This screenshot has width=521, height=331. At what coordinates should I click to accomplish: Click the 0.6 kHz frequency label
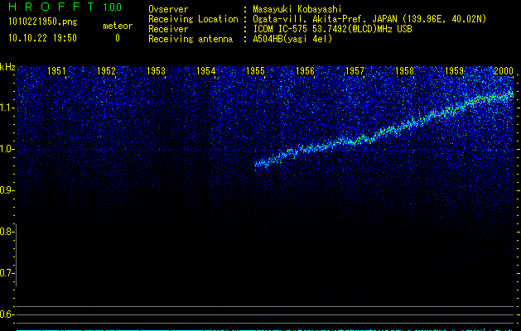[7, 314]
